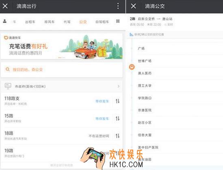The width and height of the screenshot is (223, 170).
Task: Select the partly hidden 车 tab
Action: (15, 22)
